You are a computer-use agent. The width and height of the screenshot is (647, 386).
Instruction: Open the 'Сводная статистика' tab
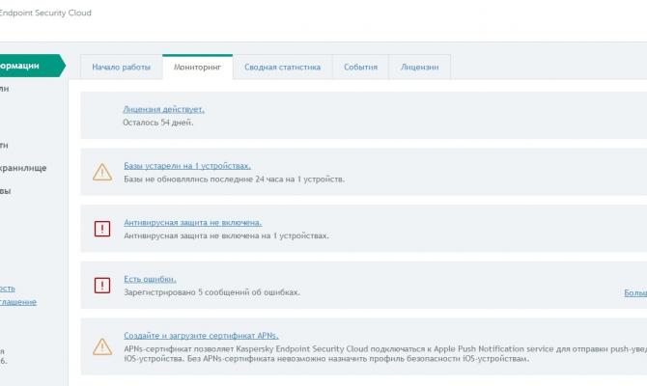[282, 68]
